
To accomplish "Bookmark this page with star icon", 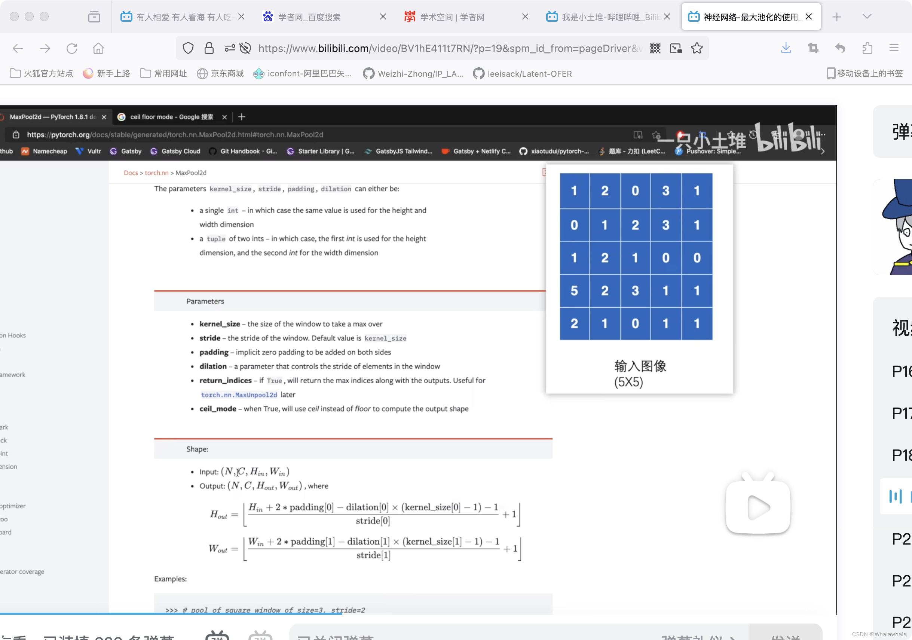I will click(697, 49).
